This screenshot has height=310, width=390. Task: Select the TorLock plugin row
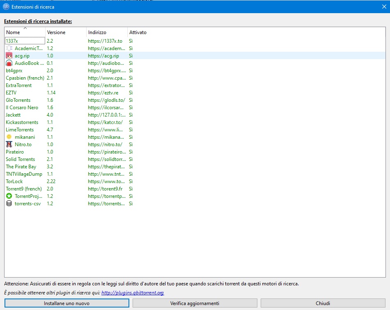195,181
